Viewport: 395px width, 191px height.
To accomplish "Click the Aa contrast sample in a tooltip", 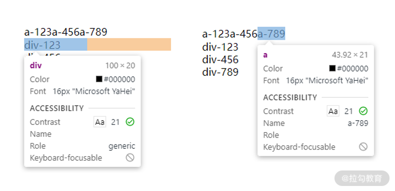I will point(333,111).
